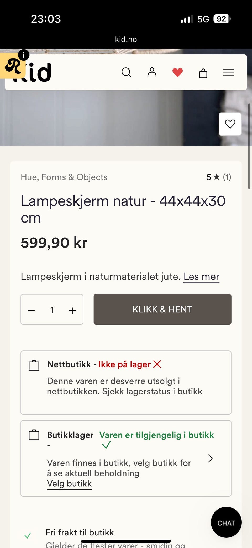
Task: Open the search magnifier icon
Action: (x=126, y=72)
